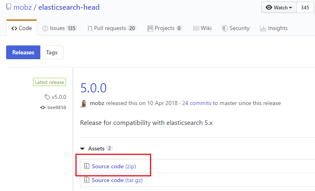Click the Assets count badge 2
The width and height of the screenshot is (315, 191).
[109, 148]
